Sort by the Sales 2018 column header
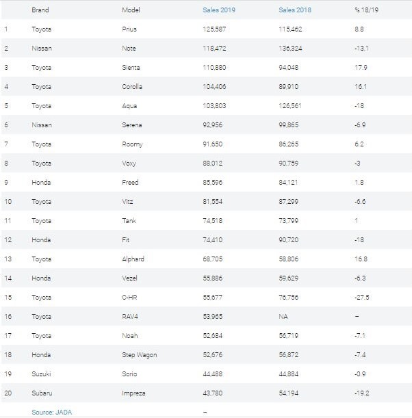Viewport: 412px width, 418px height. (295, 10)
